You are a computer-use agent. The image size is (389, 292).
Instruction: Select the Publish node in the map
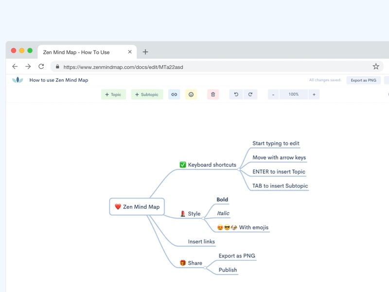[x=227, y=269]
